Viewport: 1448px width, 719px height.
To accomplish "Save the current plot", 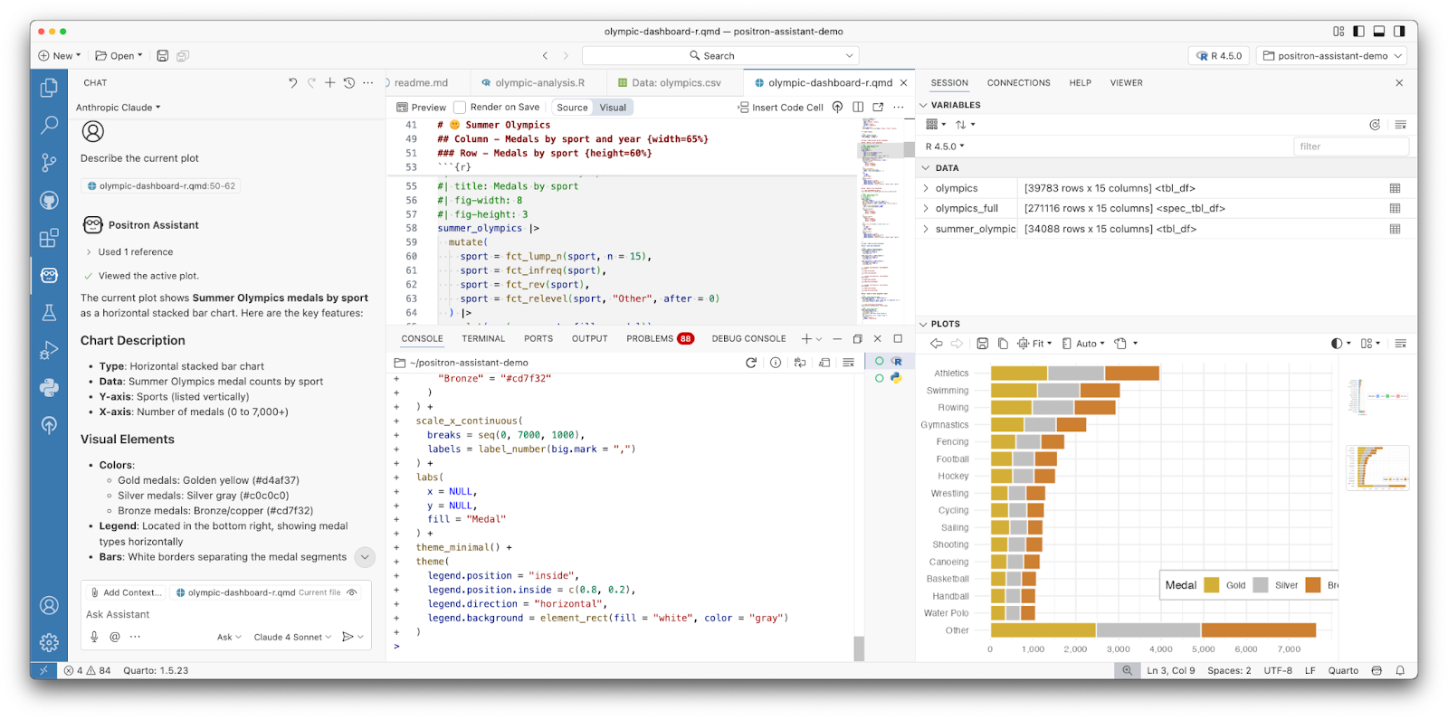I will click(982, 344).
